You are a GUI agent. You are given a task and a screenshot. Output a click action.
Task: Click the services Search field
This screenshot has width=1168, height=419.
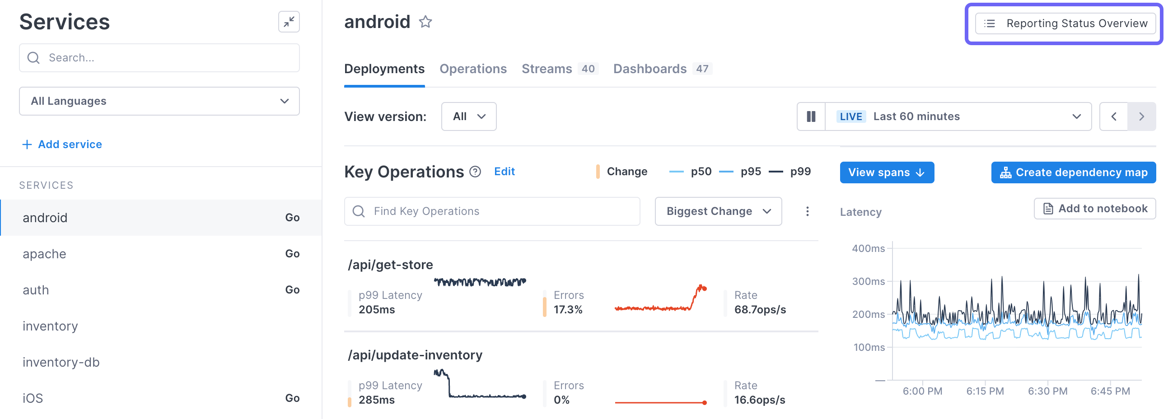[x=159, y=58]
